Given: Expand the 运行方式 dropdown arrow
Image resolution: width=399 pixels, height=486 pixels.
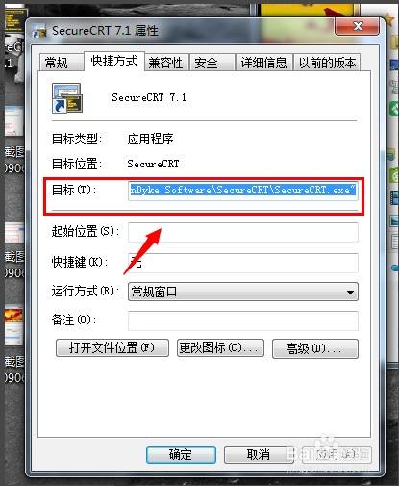Looking at the screenshot, I should [x=350, y=292].
